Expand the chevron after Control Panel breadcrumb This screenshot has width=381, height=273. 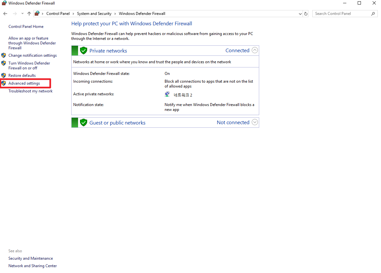(x=73, y=14)
